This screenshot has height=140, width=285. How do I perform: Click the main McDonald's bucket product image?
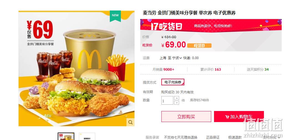(77, 68)
